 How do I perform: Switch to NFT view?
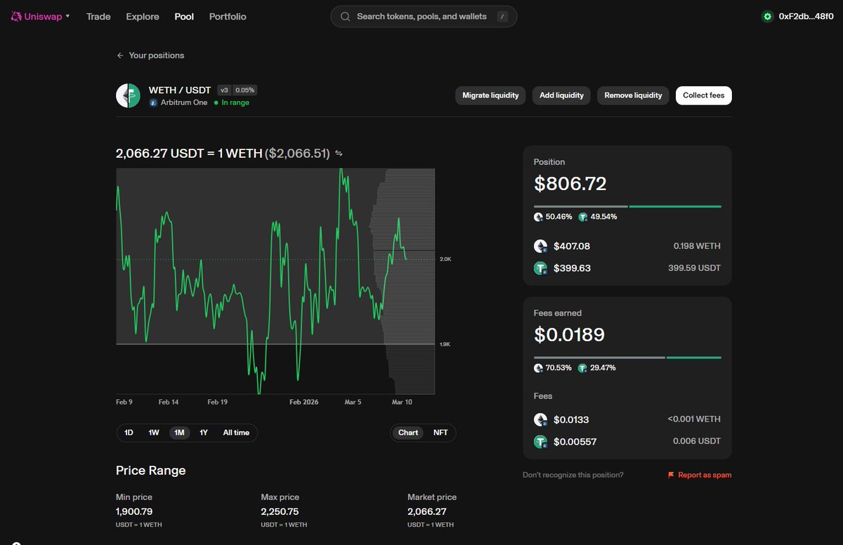coord(440,433)
